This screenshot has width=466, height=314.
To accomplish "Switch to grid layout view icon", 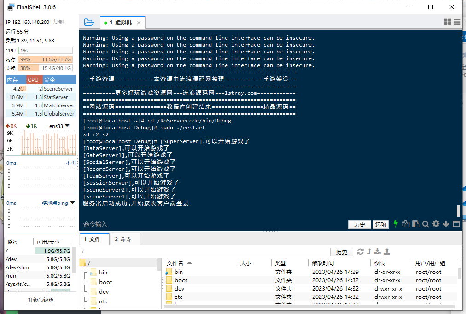I will [x=447, y=22].
